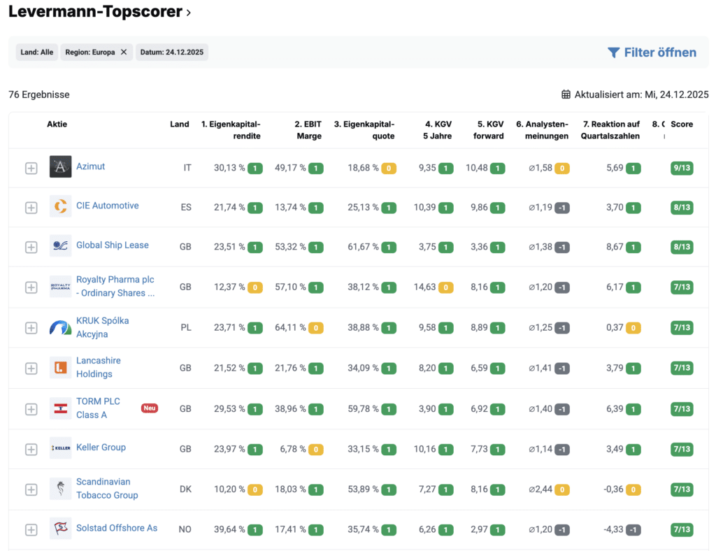
Task: Click the Lancashire Holdings logo icon
Action: tap(61, 368)
